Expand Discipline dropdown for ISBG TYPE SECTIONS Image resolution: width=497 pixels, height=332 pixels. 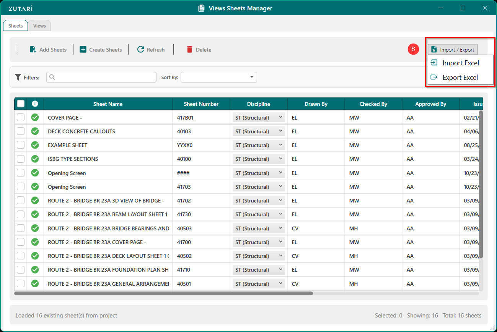point(258,159)
